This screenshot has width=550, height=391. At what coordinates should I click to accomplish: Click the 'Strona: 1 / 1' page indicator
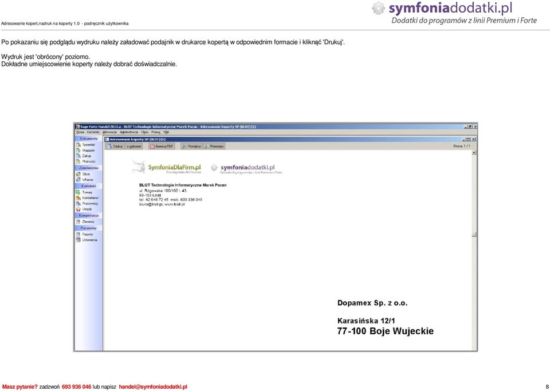tap(462, 146)
